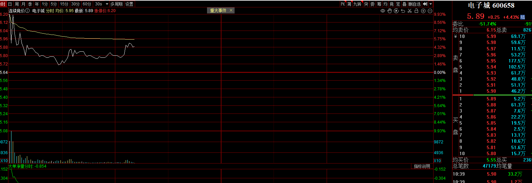Click the info icon beside 连续竞价

[x=28, y=11]
